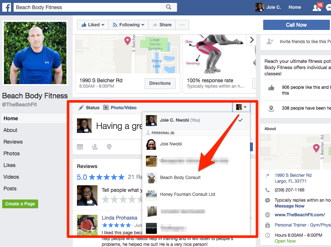Click the clock icon beside Hours
The height and width of the screenshot is (247, 331).
268,235
